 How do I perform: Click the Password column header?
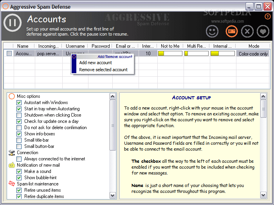click(101, 46)
